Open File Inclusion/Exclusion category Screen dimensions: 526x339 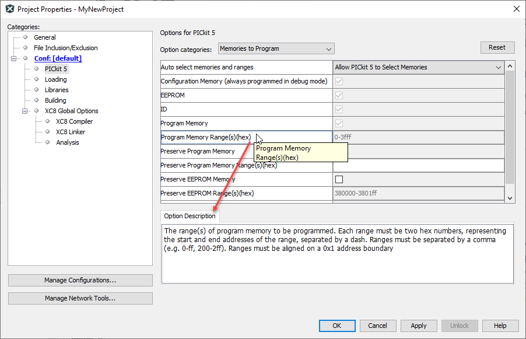coord(65,48)
